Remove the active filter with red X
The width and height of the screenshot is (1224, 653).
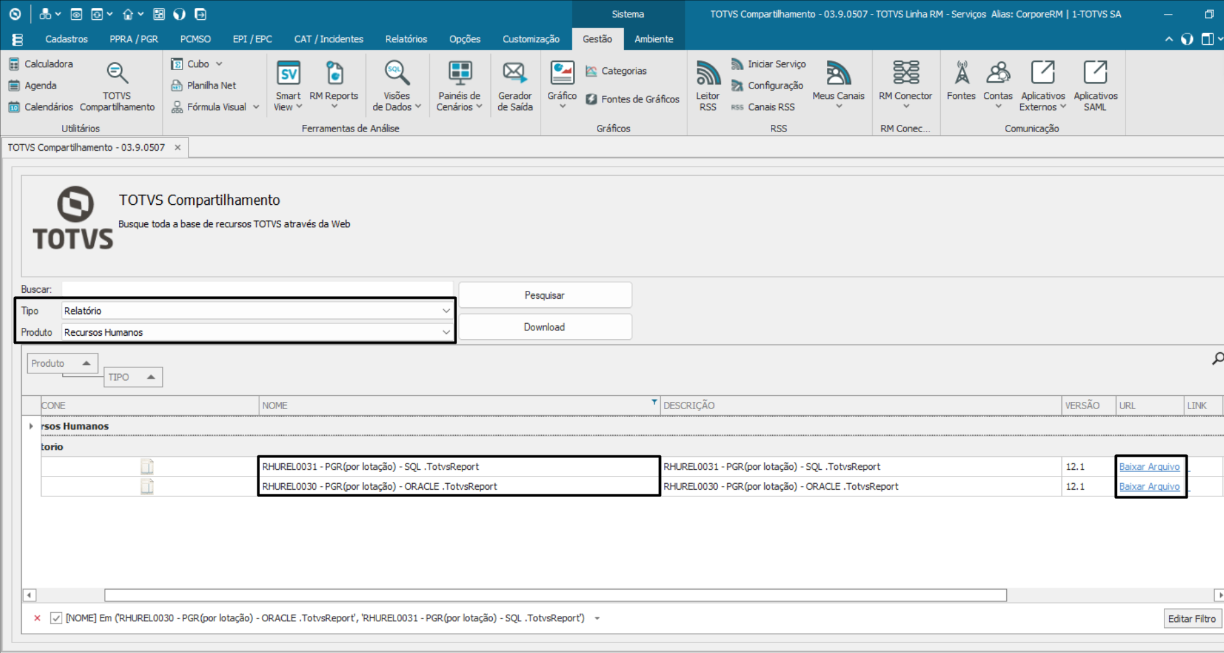click(x=37, y=618)
